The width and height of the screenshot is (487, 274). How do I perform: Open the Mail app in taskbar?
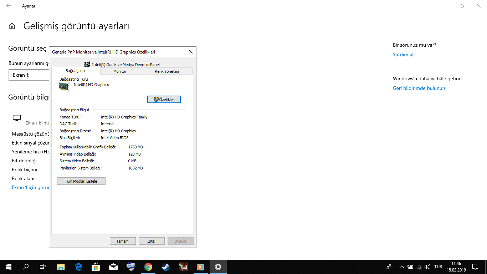[113, 267]
